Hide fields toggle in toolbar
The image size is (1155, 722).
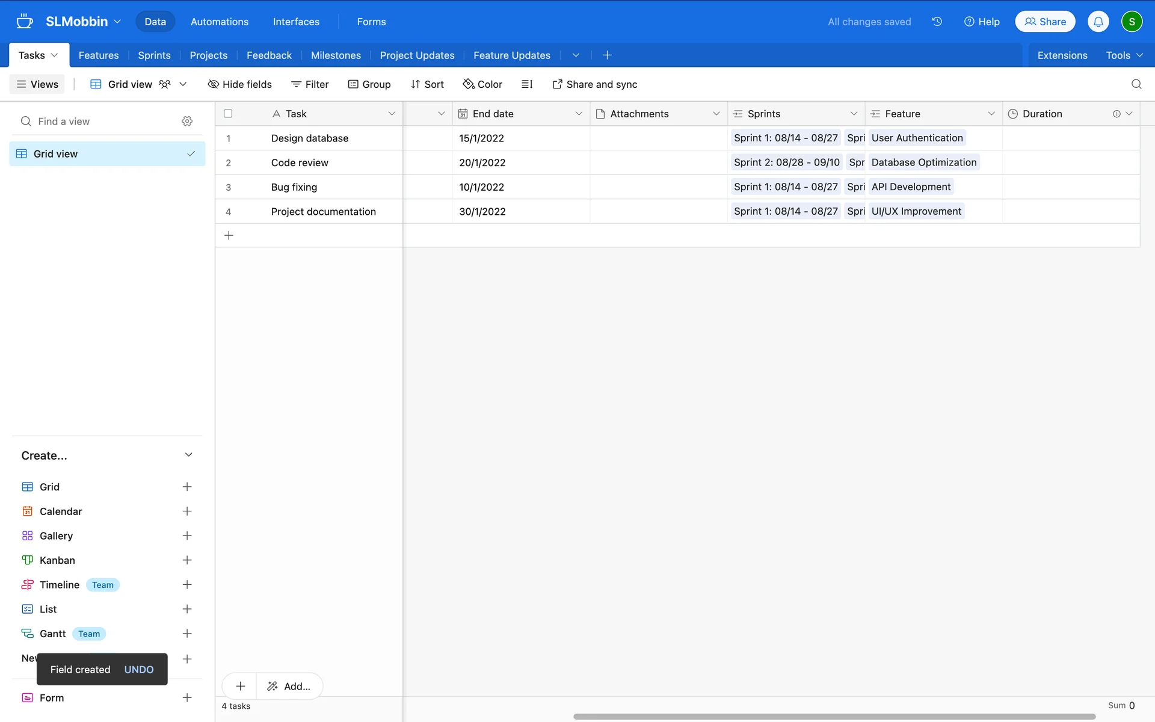[x=239, y=84]
